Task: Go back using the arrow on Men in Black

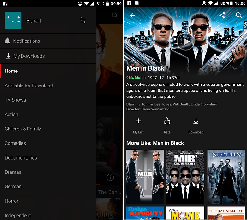Action: (x=132, y=15)
